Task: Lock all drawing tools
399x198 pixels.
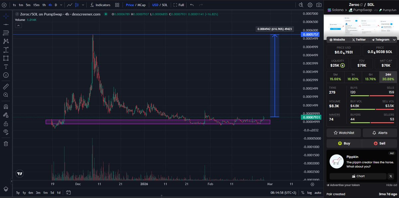Action: [x=6, y=124]
